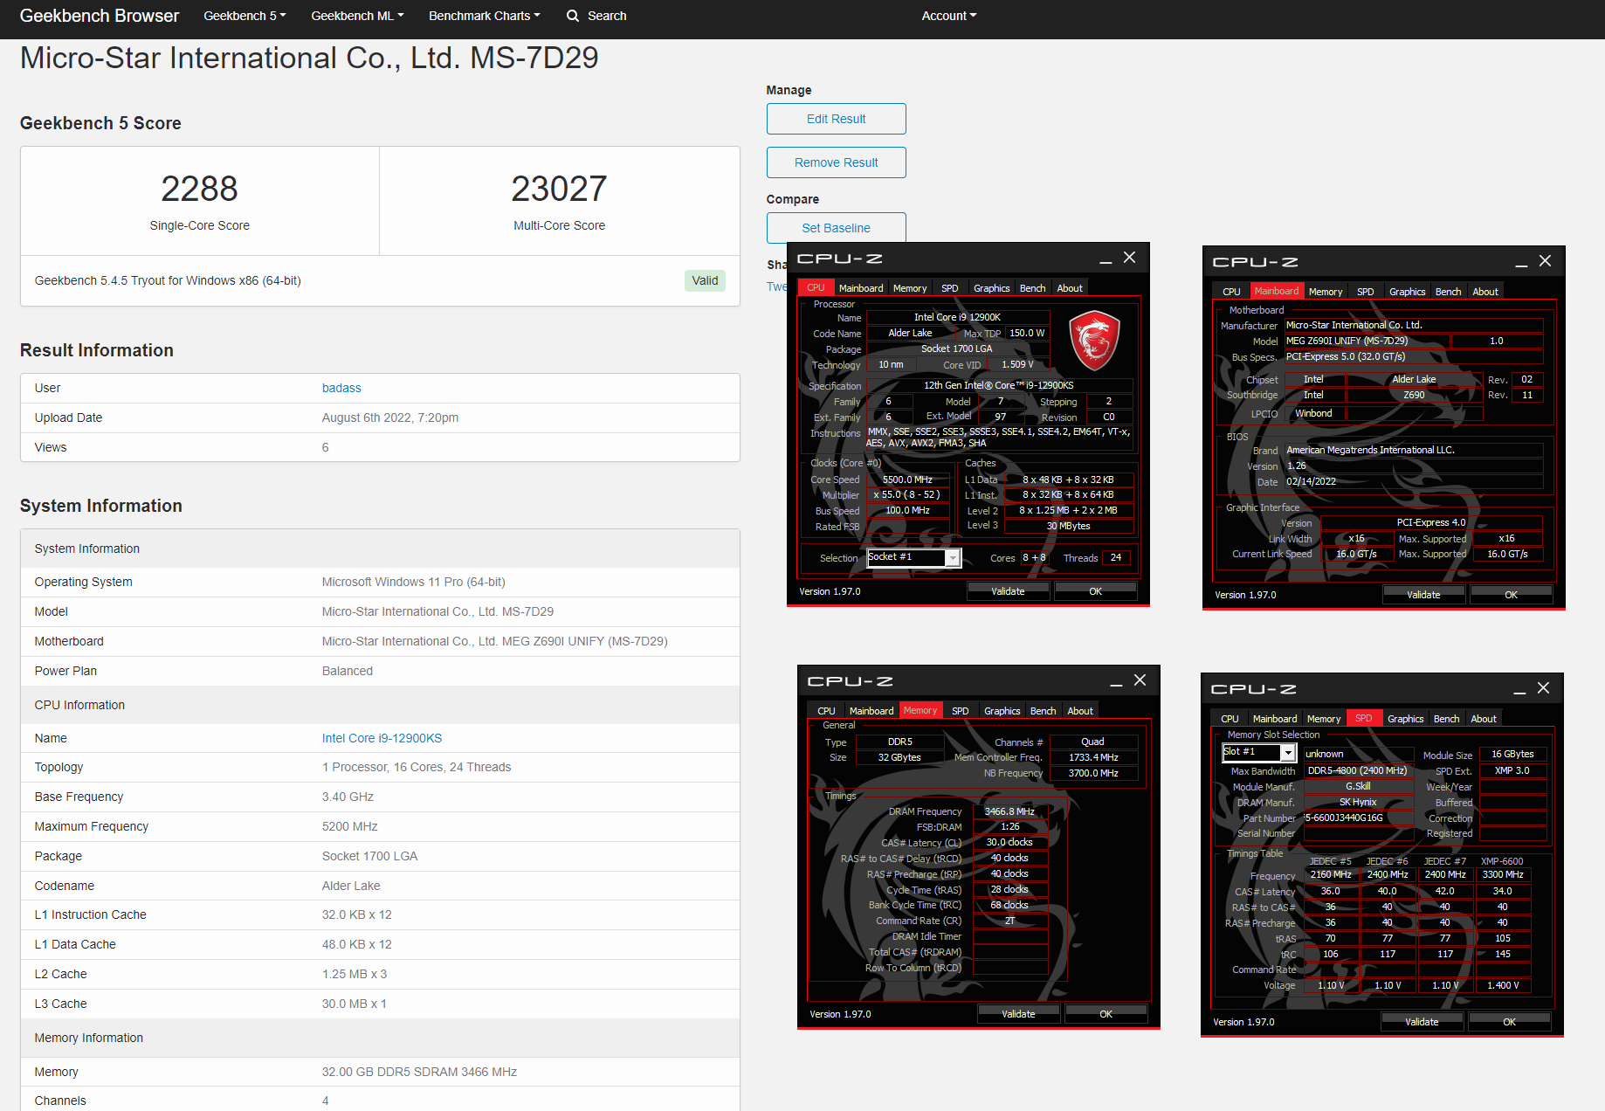Expand the Benchmark Charts menu
The image size is (1605, 1111).
[x=484, y=16]
